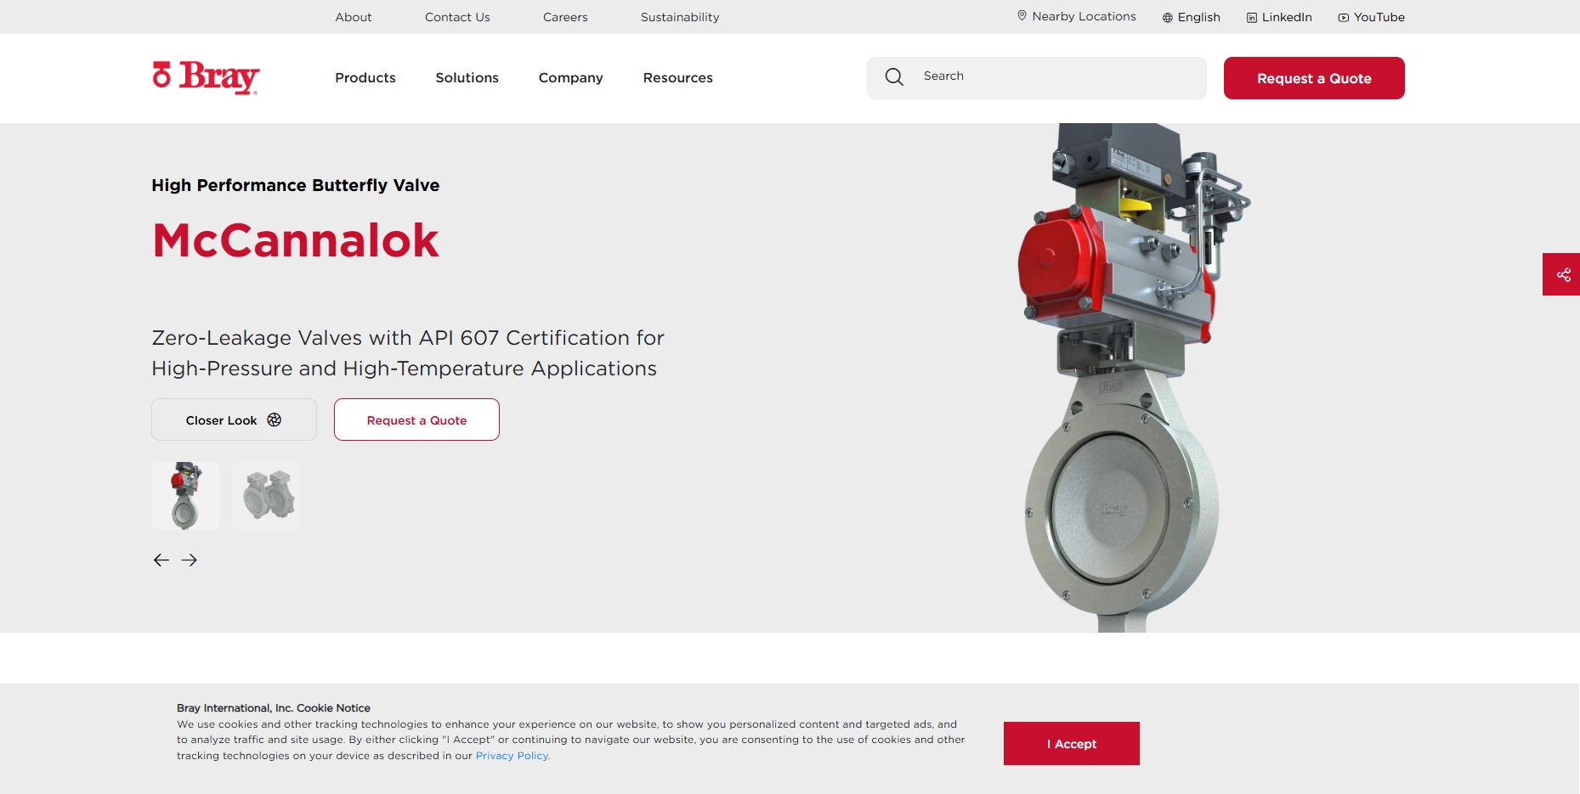The image size is (1580, 794).
Task: Click the next slide arrow
Action: click(x=190, y=560)
